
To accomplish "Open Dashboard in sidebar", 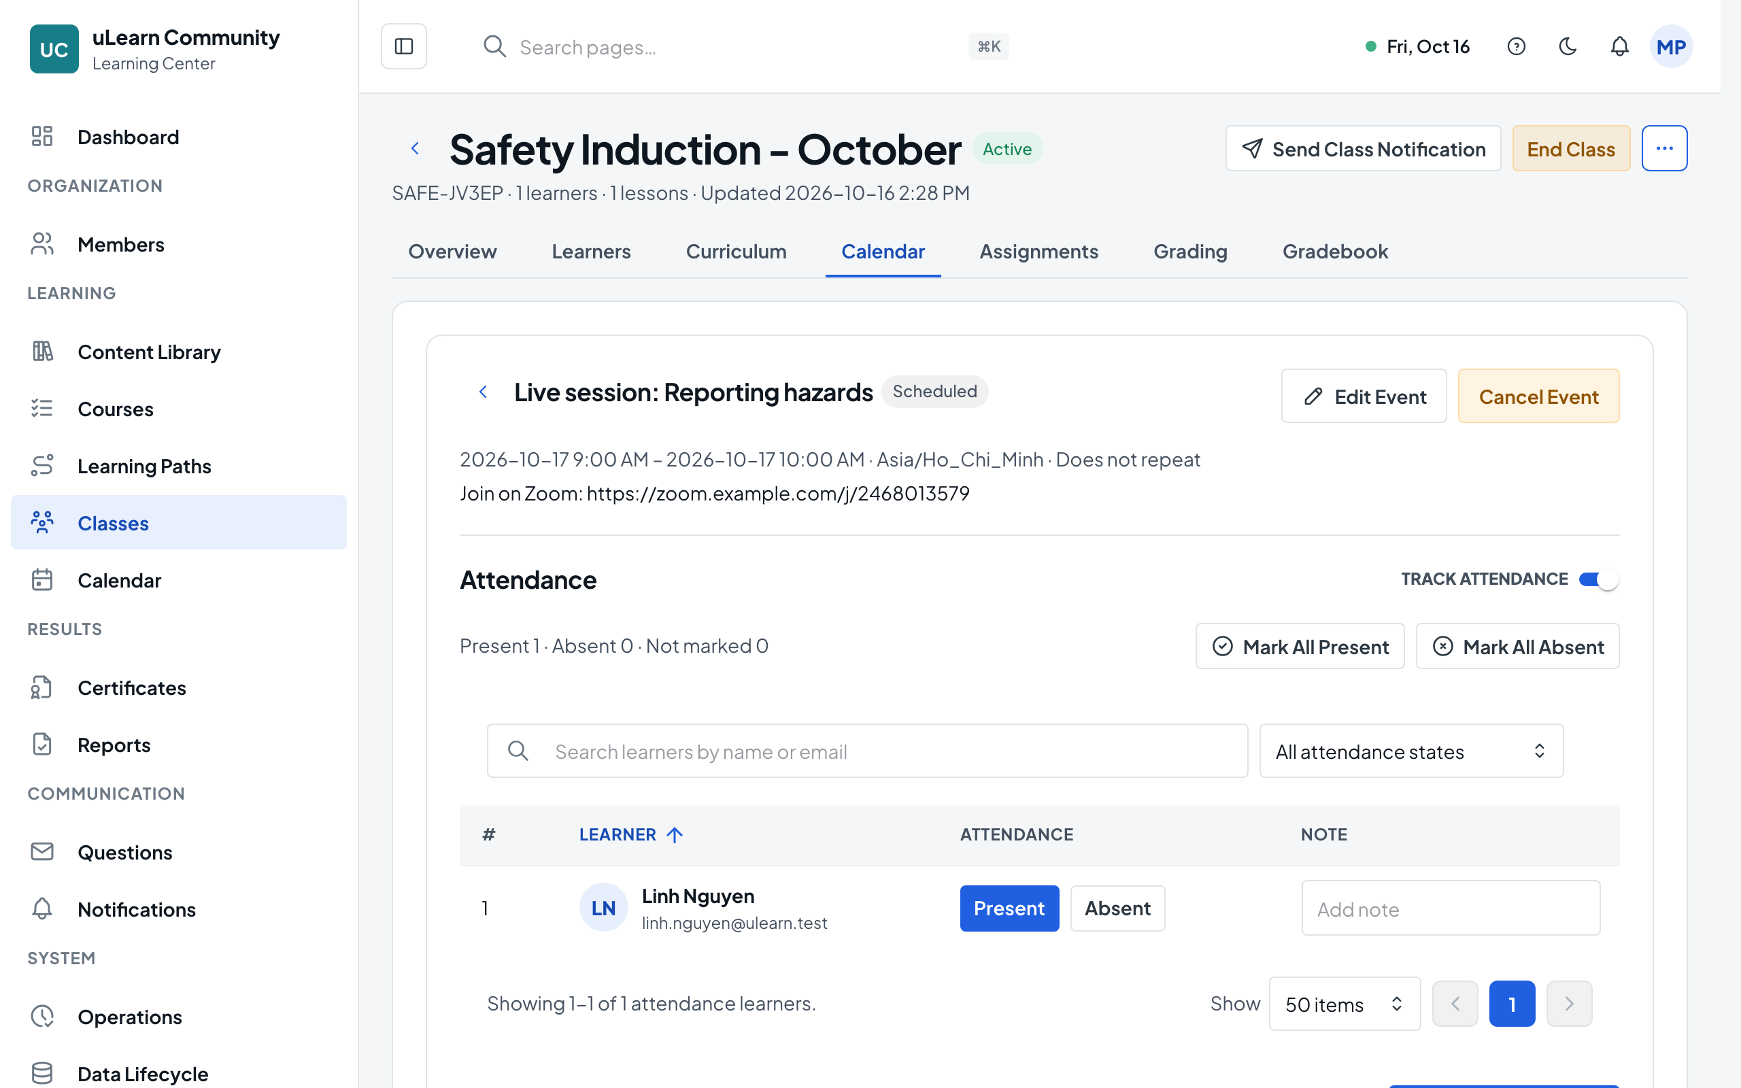I will tap(178, 137).
